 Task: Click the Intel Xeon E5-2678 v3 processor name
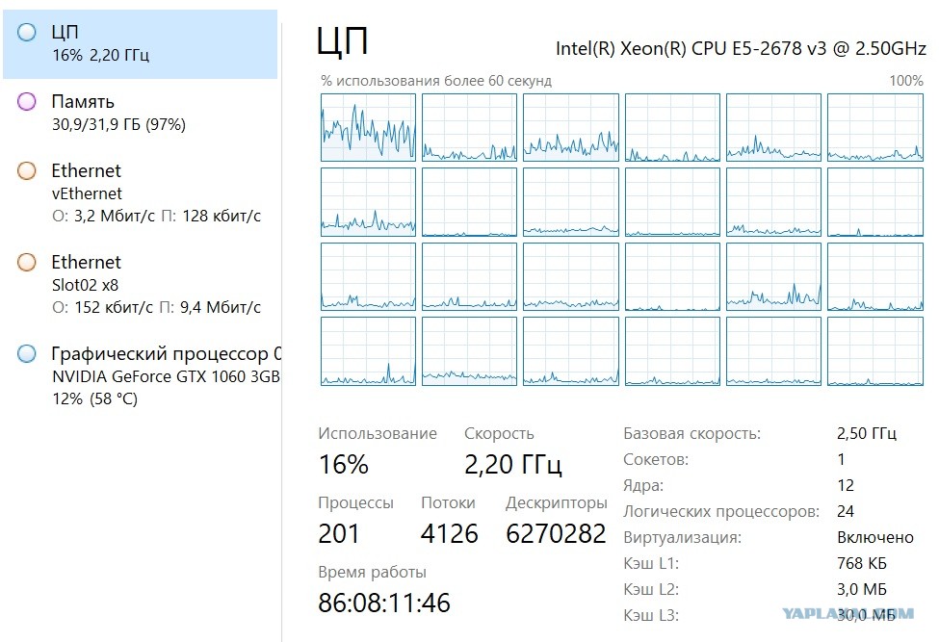pos(741,48)
